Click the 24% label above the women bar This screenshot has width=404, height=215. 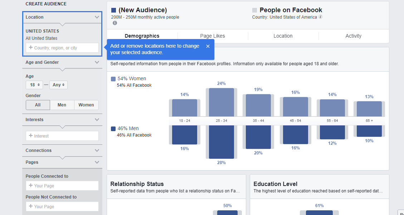(222, 83)
